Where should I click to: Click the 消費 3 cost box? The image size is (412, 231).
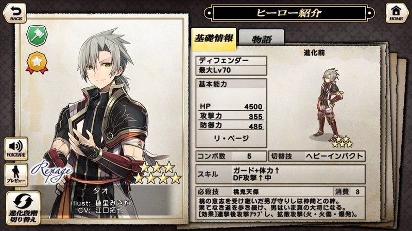tap(349, 191)
